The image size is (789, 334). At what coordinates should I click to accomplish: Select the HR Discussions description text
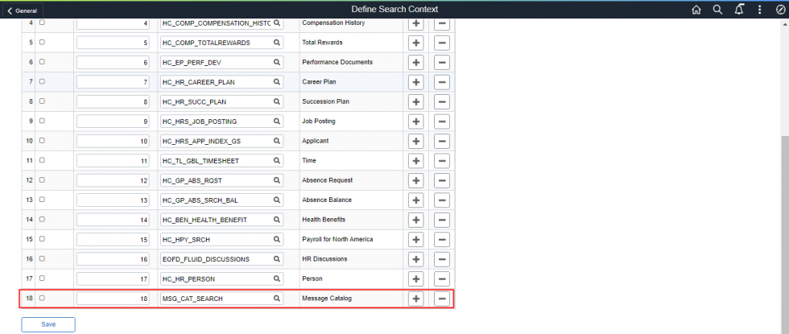(x=324, y=259)
